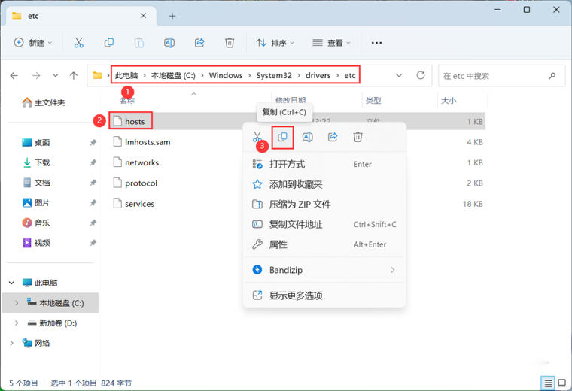Go up one folder level with up arrow
Screen dimensions: 572x391
73,75
